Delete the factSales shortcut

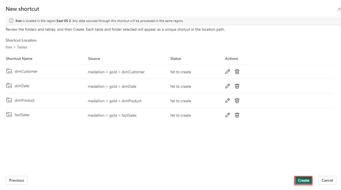coord(237,115)
